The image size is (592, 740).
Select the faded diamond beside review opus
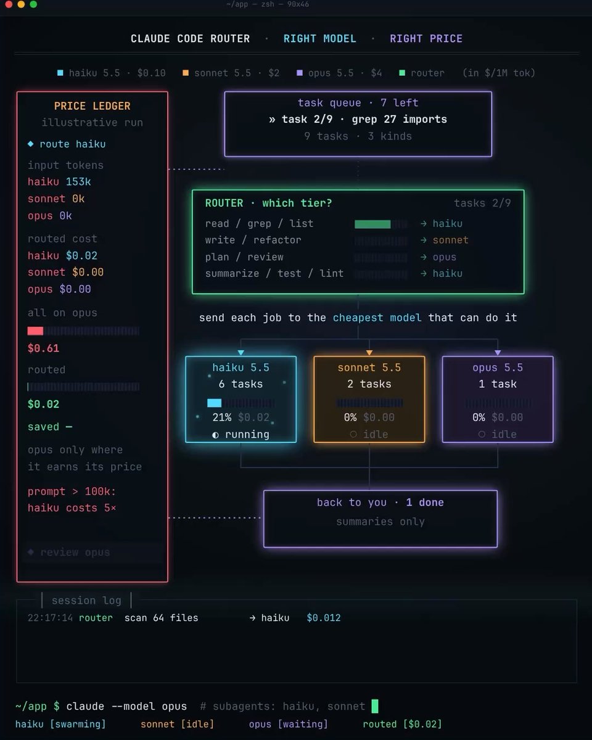coord(31,552)
